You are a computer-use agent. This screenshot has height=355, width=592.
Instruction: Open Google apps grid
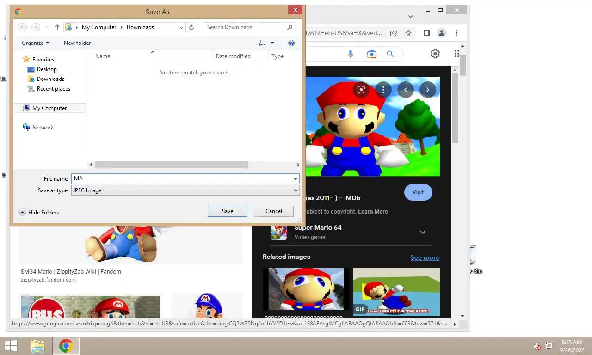(457, 54)
